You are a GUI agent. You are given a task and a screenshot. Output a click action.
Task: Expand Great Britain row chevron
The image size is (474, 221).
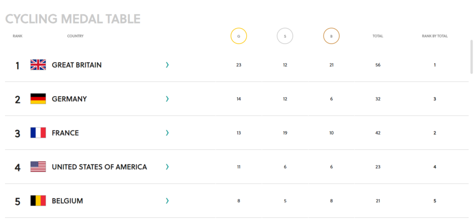point(167,65)
